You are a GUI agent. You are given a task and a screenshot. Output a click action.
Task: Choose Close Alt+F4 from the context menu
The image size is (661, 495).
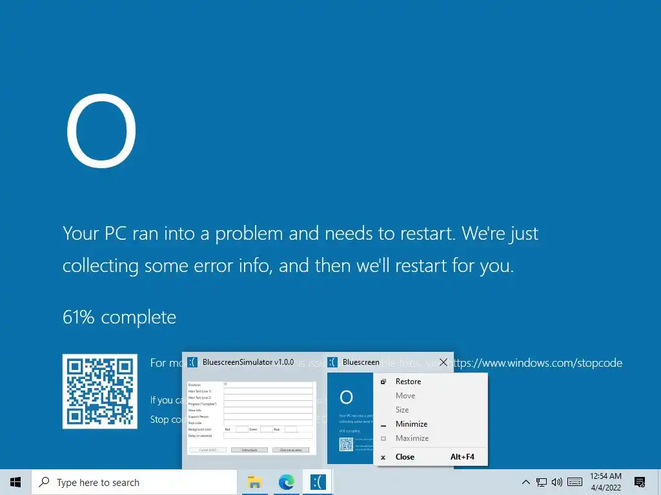pyautogui.click(x=431, y=457)
